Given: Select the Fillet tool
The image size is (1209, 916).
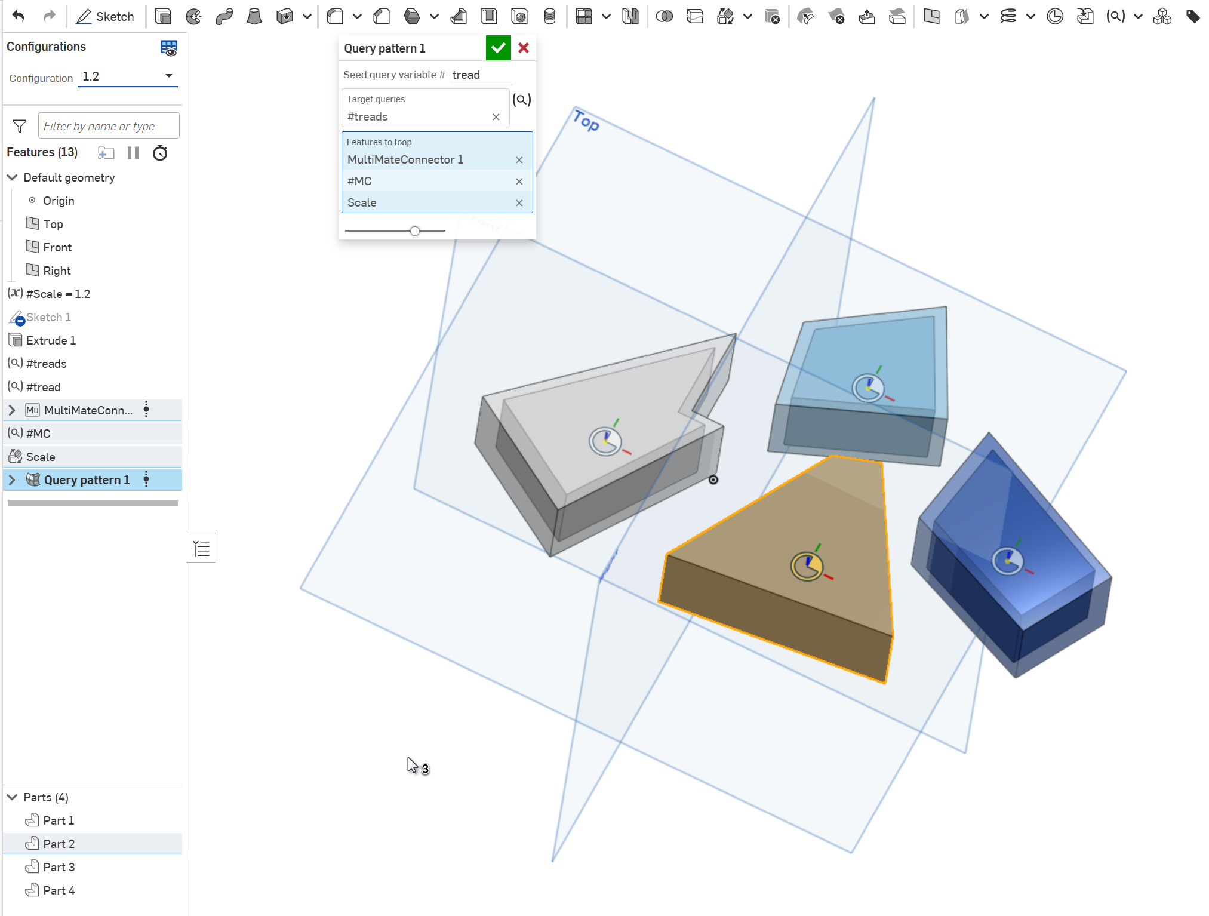Looking at the screenshot, I should [336, 16].
